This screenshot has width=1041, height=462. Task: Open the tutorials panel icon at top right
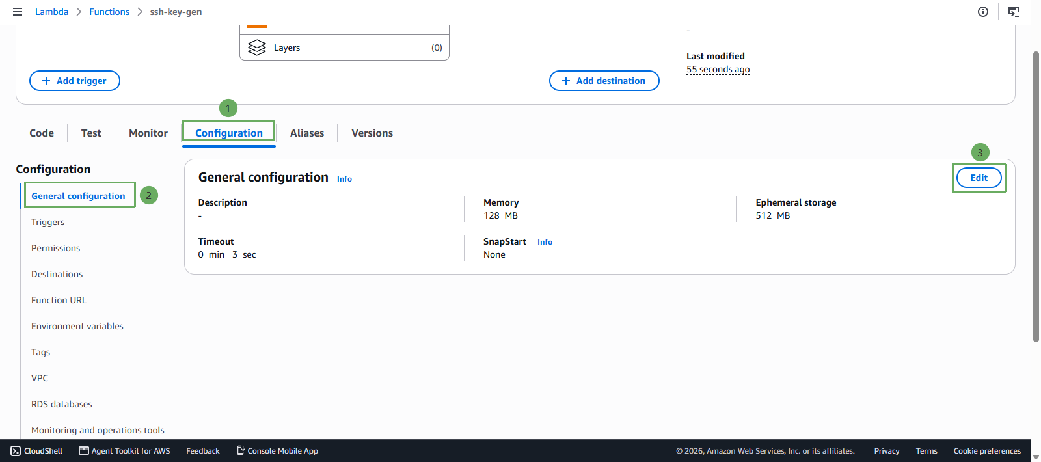tap(1014, 12)
